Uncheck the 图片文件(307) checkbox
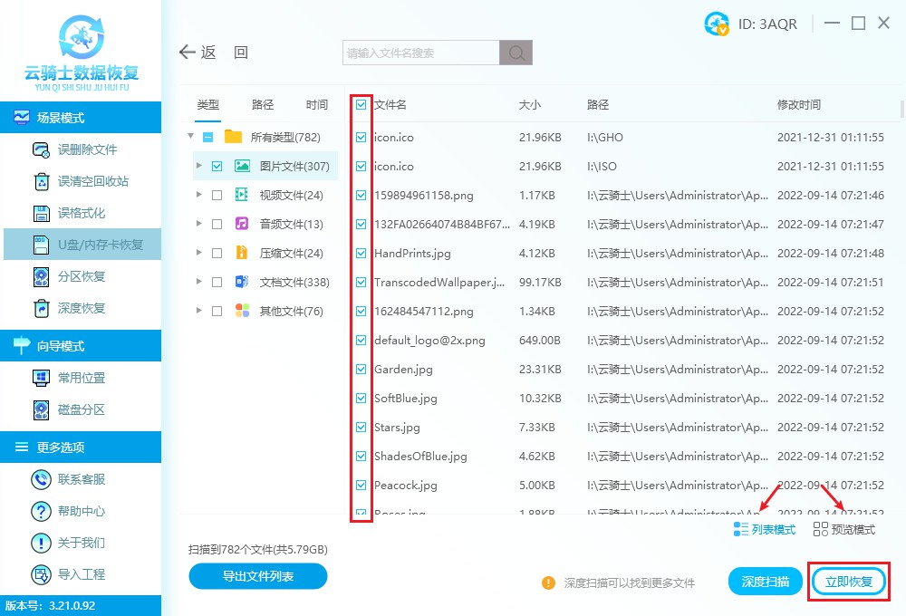906x616 pixels. point(215,166)
